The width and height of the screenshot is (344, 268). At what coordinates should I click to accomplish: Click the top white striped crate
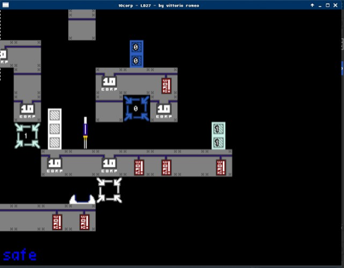pyautogui.click(x=54, y=115)
